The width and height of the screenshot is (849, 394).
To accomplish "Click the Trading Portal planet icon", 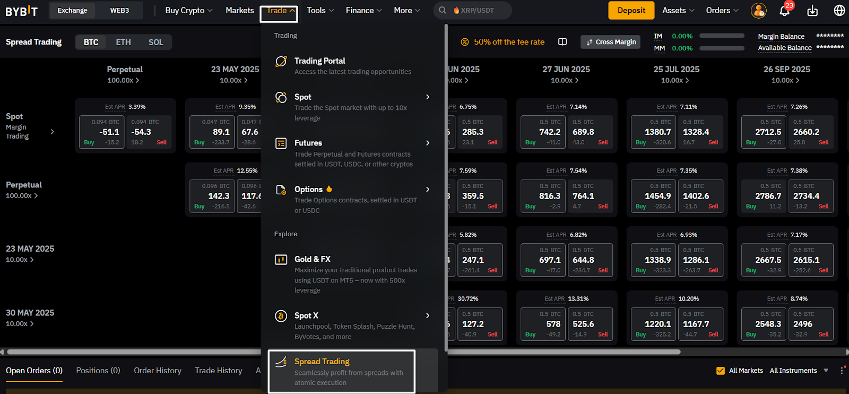I will coord(281,62).
